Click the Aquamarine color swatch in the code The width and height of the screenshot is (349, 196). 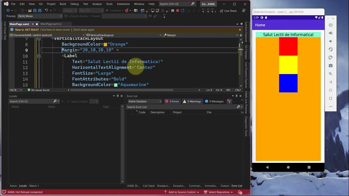[116, 85]
